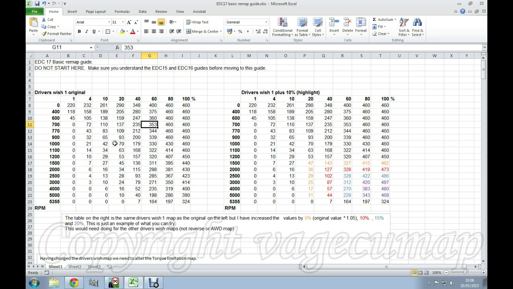513x289 pixels.
Task: Click the formula bar showing 353
Action: tap(301, 47)
